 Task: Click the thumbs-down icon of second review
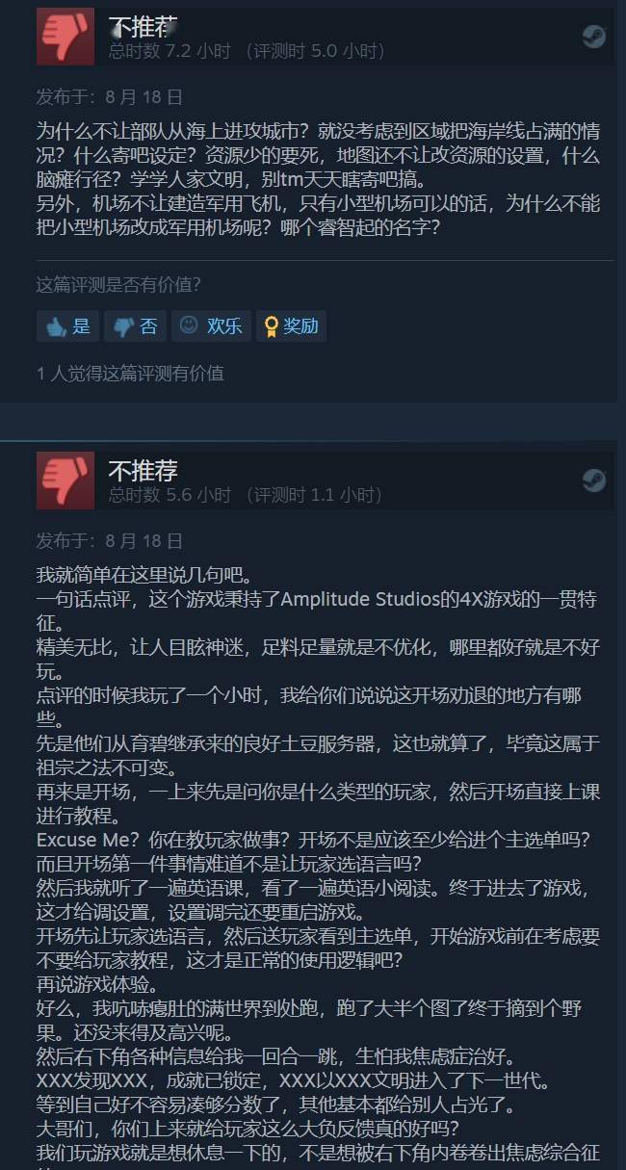(x=65, y=481)
